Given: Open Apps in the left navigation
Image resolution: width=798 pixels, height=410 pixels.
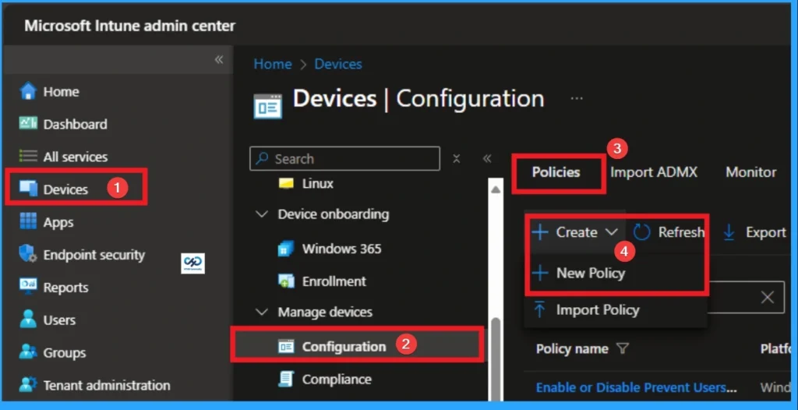Looking at the screenshot, I should tap(58, 223).
